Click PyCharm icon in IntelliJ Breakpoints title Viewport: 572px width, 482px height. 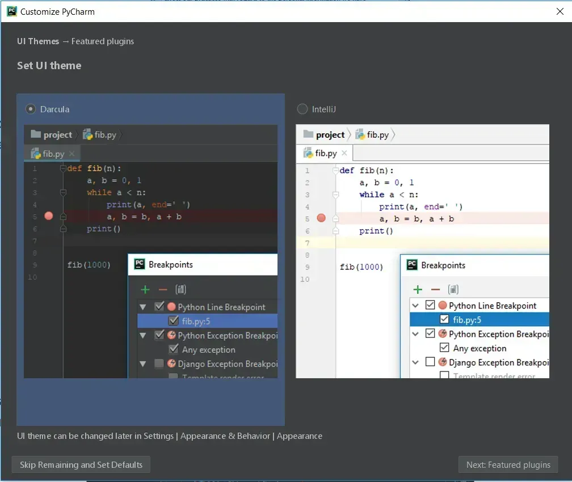point(412,265)
